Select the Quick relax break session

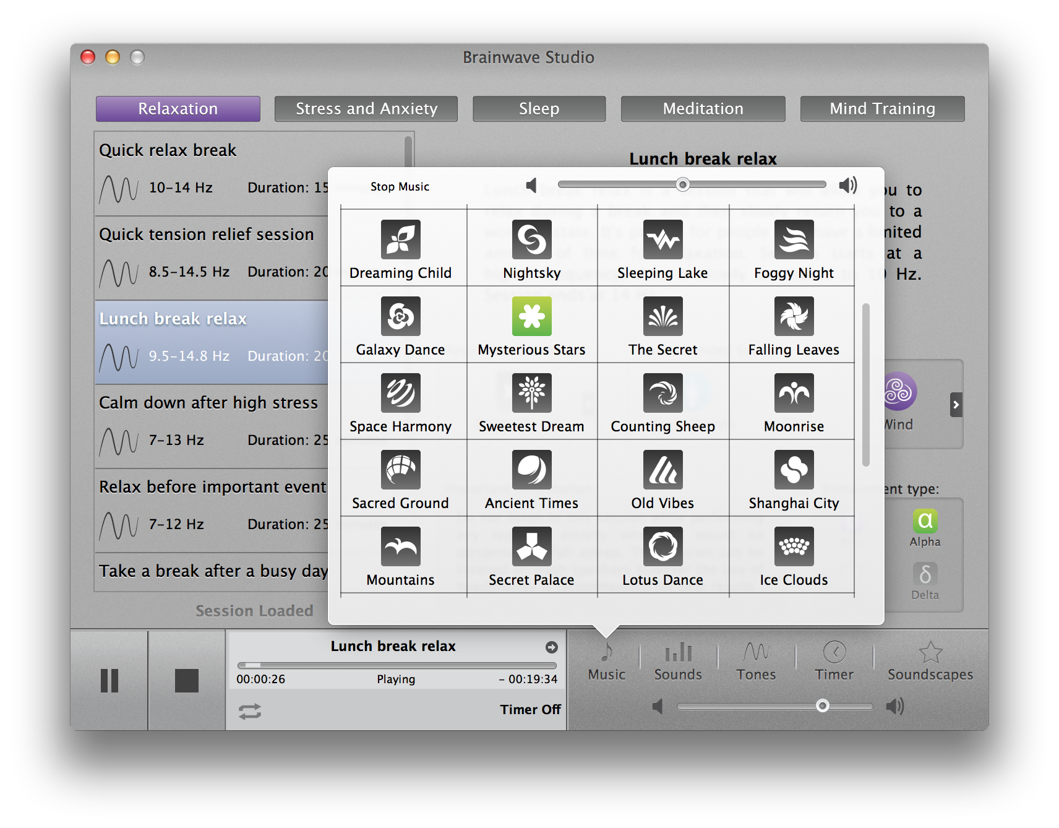(x=212, y=174)
